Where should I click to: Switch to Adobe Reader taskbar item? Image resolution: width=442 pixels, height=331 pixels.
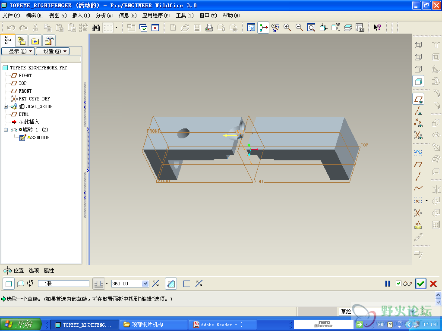222,325
